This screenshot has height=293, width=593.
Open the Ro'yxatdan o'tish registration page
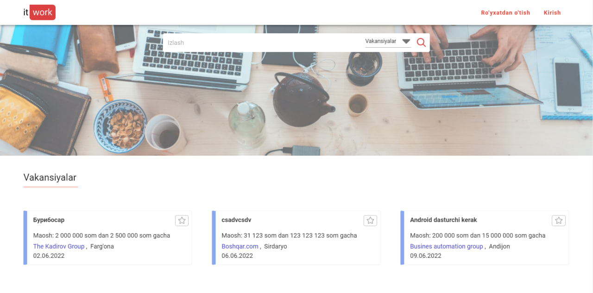click(x=505, y=12)
